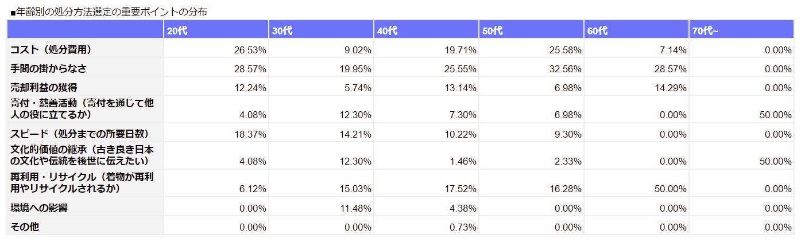Select the 30代 column header
This screenshot has width=801, height=242.
click(x=281, y=31)
